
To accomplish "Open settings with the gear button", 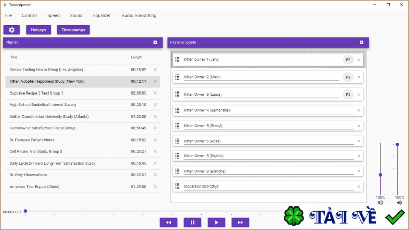I will pos(11,30).
